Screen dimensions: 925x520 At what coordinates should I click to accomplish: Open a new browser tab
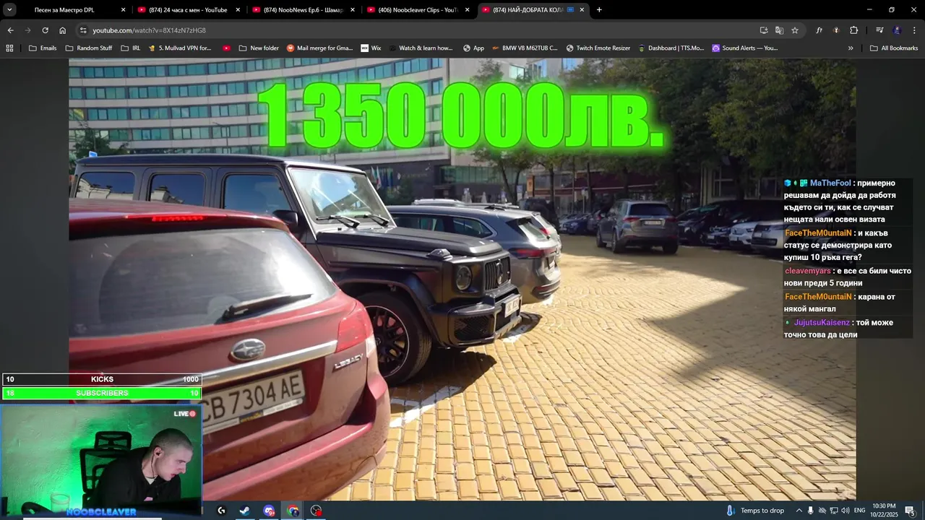(x=599, y=10)
